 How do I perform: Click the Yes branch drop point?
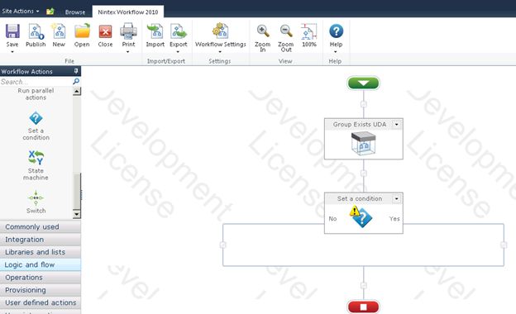point(504,245)
